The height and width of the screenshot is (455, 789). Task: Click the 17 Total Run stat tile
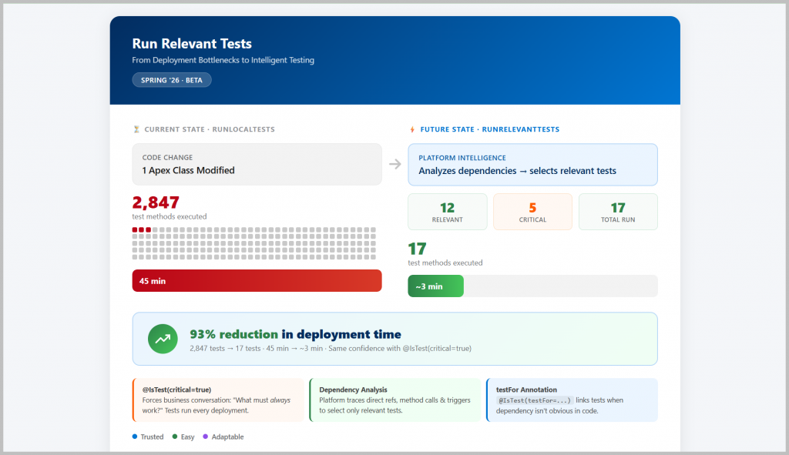[x=618, y=212]
